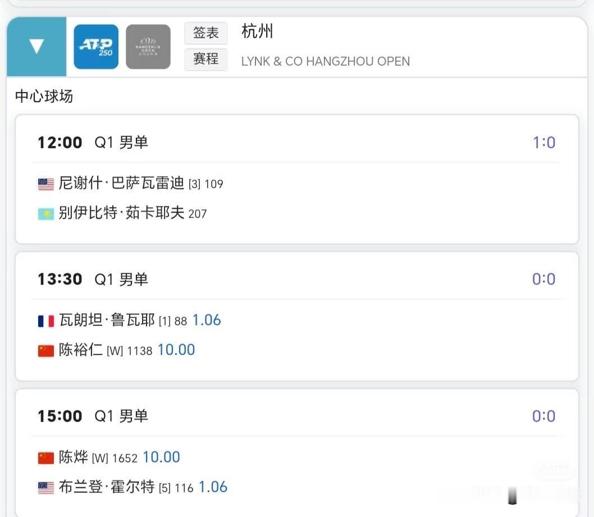Screen dimensions: 594x517
Task: Open player profile 尼谢什·巴萨瓦雷迪
Action: [x=121, y=183]
